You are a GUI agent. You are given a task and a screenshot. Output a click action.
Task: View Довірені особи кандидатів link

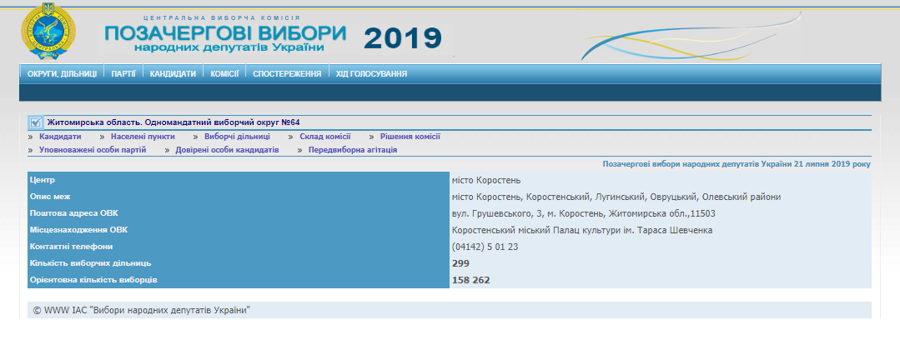[x=226, y=150]
